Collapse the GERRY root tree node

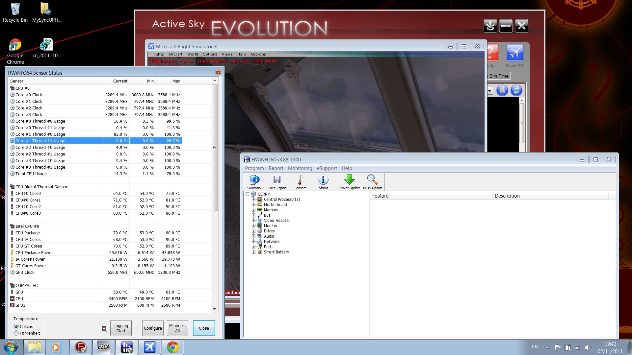247,194
